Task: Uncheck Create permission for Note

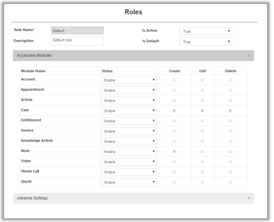Action: (x=174, y=151)
